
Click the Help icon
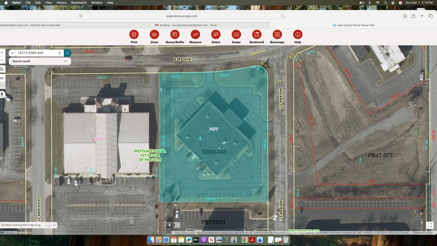point(298,35)
